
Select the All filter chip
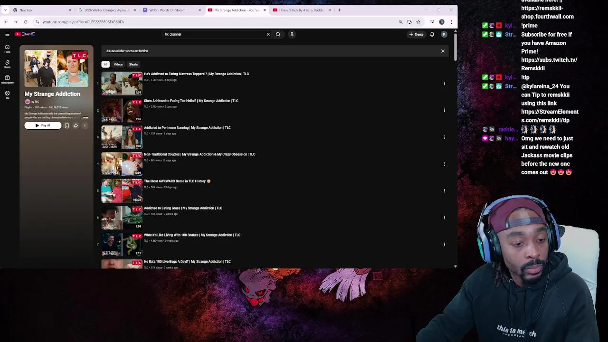(x=105, y=64)
